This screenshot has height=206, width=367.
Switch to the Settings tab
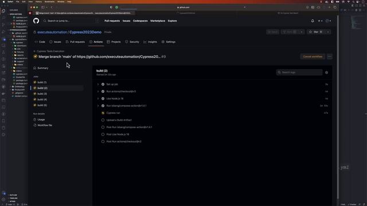pyautogui.click(x=169, y=42)
